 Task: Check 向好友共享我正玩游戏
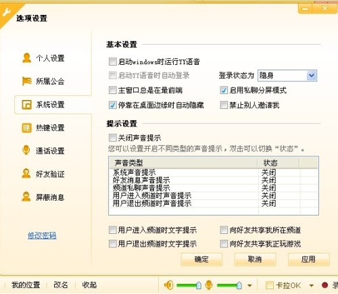224,243
